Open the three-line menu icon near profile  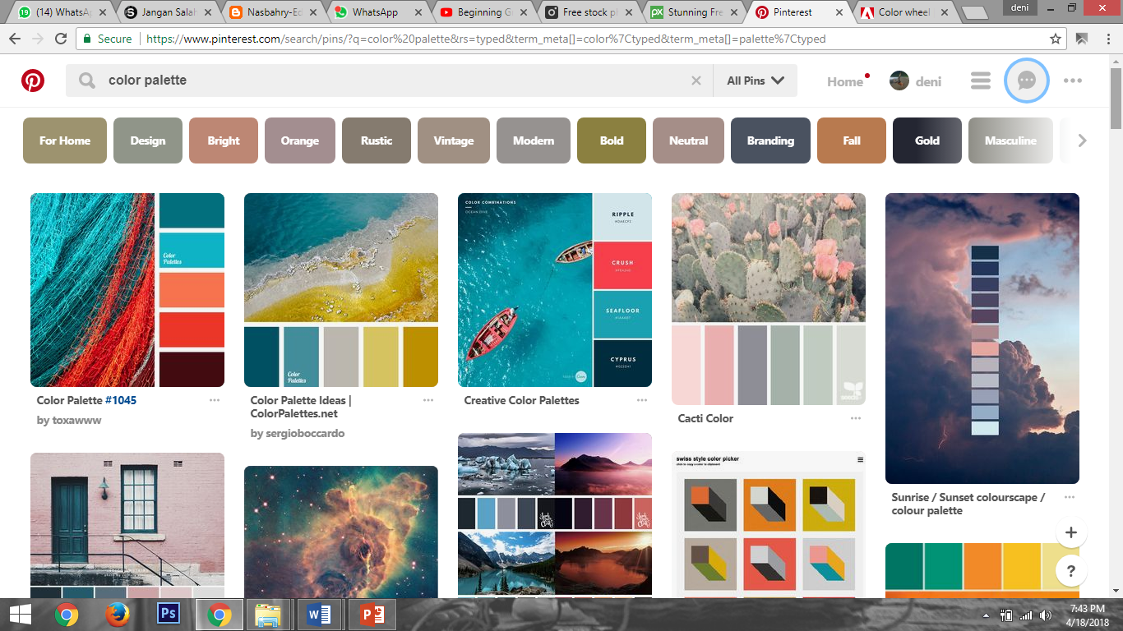980,81
